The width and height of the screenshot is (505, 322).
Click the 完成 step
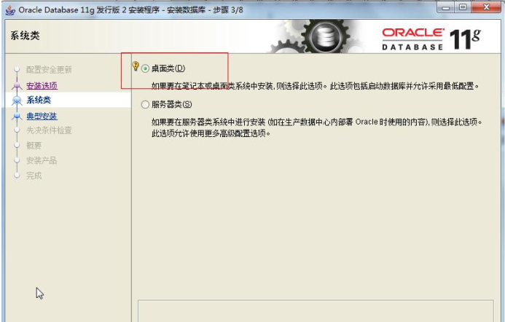pyautogui.click(x=34, y=176)
